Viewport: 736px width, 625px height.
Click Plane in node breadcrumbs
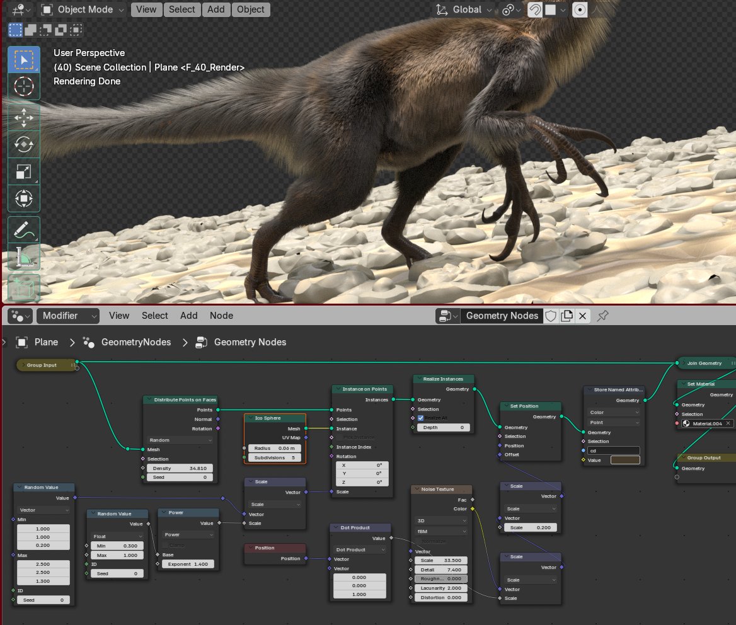[x=46, y=343]
